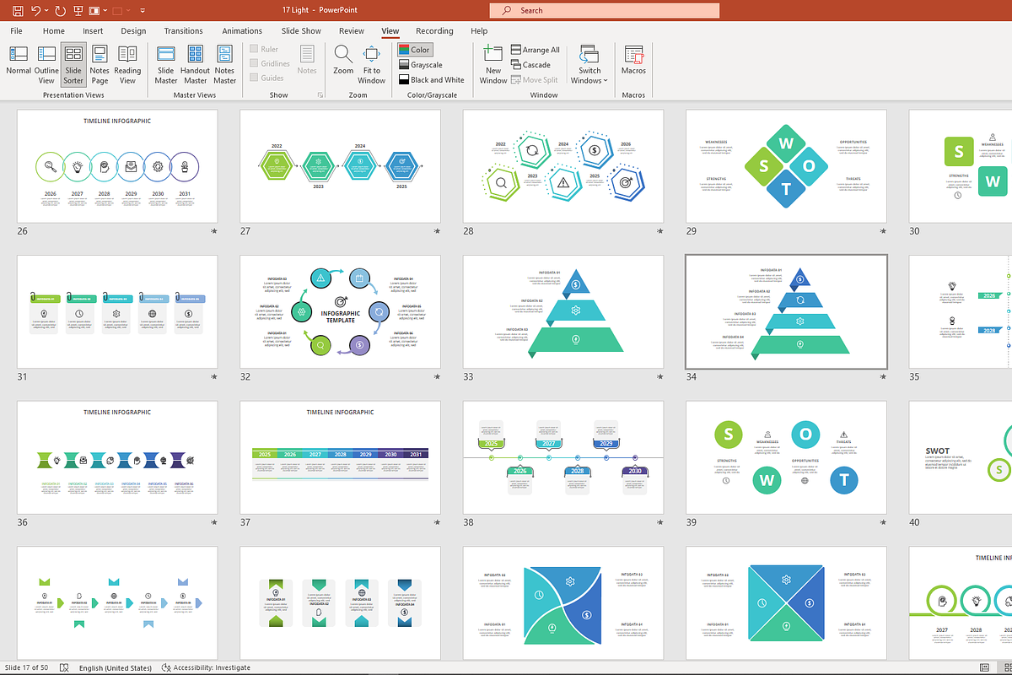Select slide 31 paperclip cards thumbnail
The height and width of the screenshot is (675, 1012).
[x=117, y=312]
